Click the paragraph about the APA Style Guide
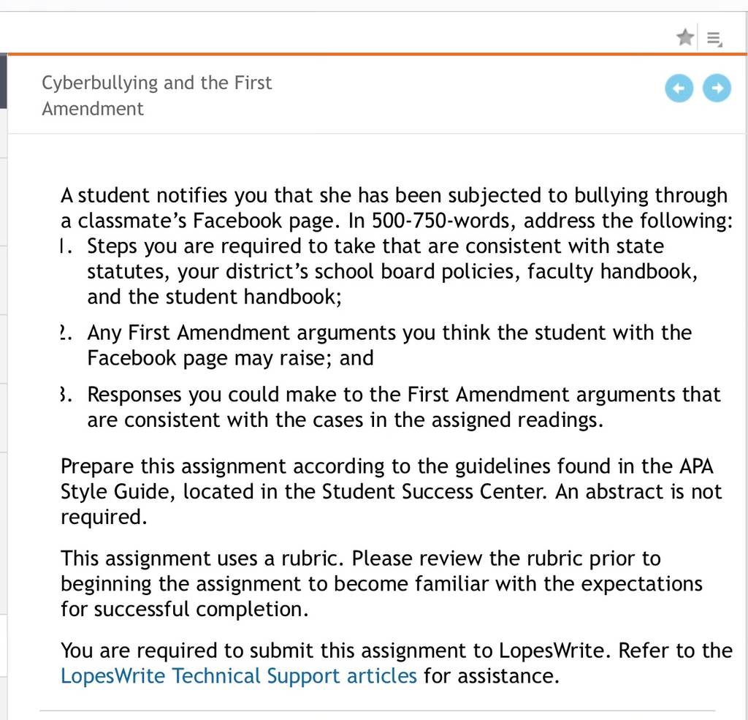748x720 pixels. [x=392, y=491]
